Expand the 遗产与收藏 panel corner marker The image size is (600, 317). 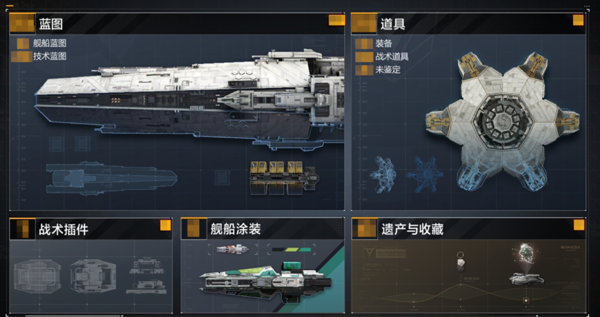pos(579,225)
